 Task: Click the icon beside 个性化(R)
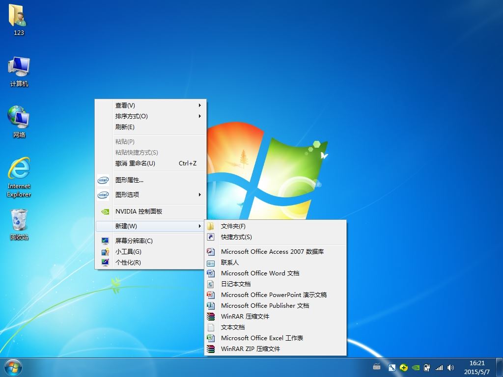[x=105, y=263]
